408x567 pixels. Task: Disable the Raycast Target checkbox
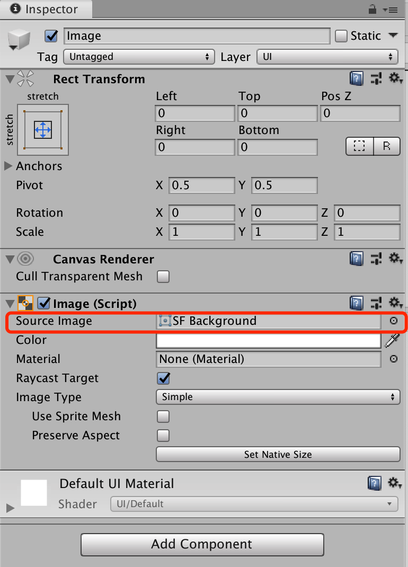pyautogui.click(x=163, y=378)
